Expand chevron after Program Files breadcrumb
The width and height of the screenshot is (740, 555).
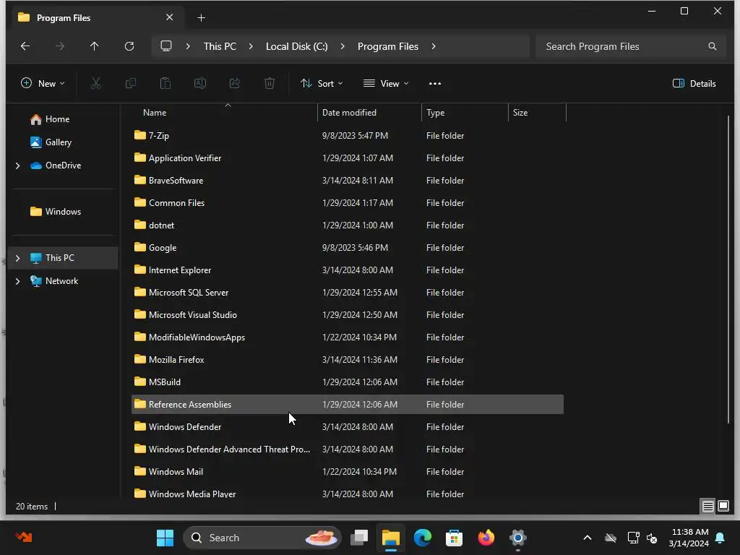pyautogui.click(x=434, y=46)
